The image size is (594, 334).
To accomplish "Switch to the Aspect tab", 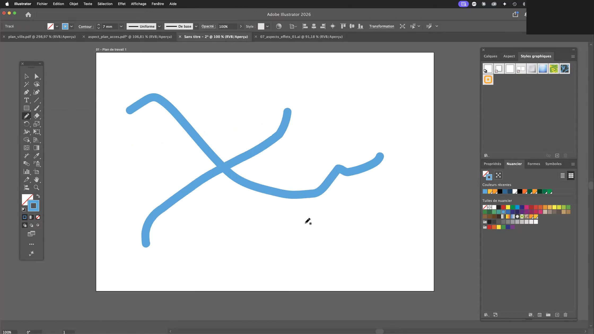I will (509, 56).
